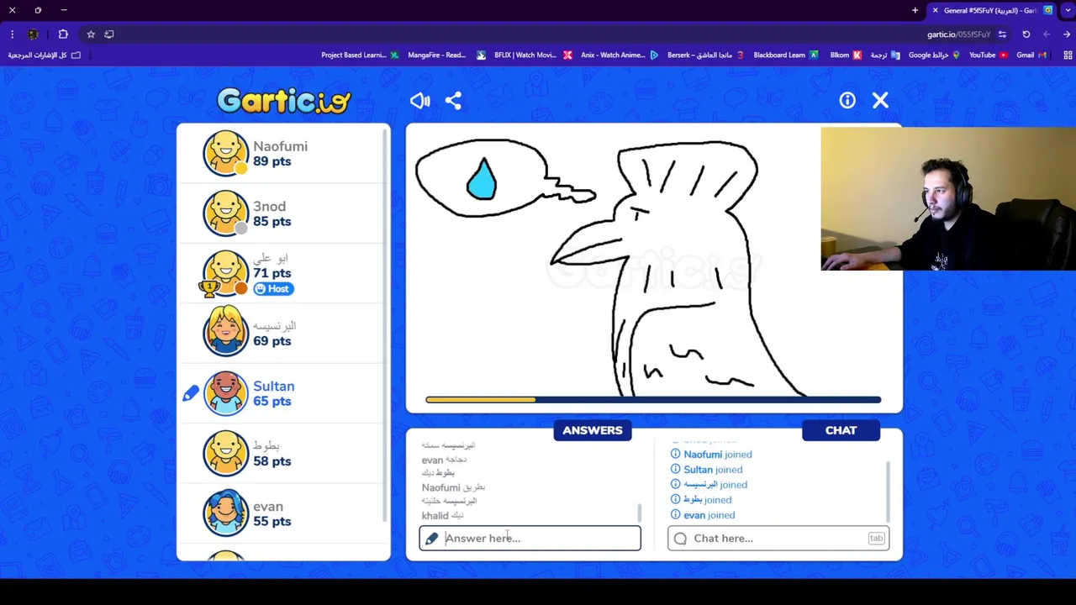Open the Anix Watch Anime bookmark
This screenshot has width=1076, height=605.
coord(619,55)
